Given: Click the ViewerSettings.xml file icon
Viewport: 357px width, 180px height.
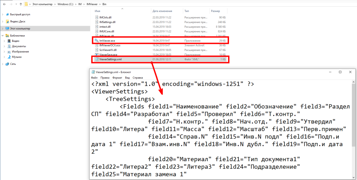Looking at the screenshot, I should point(97,59).
